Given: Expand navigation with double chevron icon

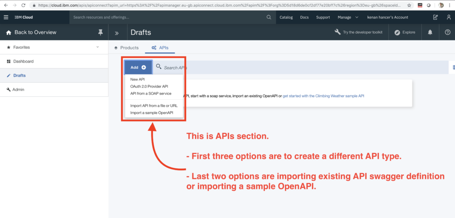Looking at the screenshot, I should coord(117,33).
